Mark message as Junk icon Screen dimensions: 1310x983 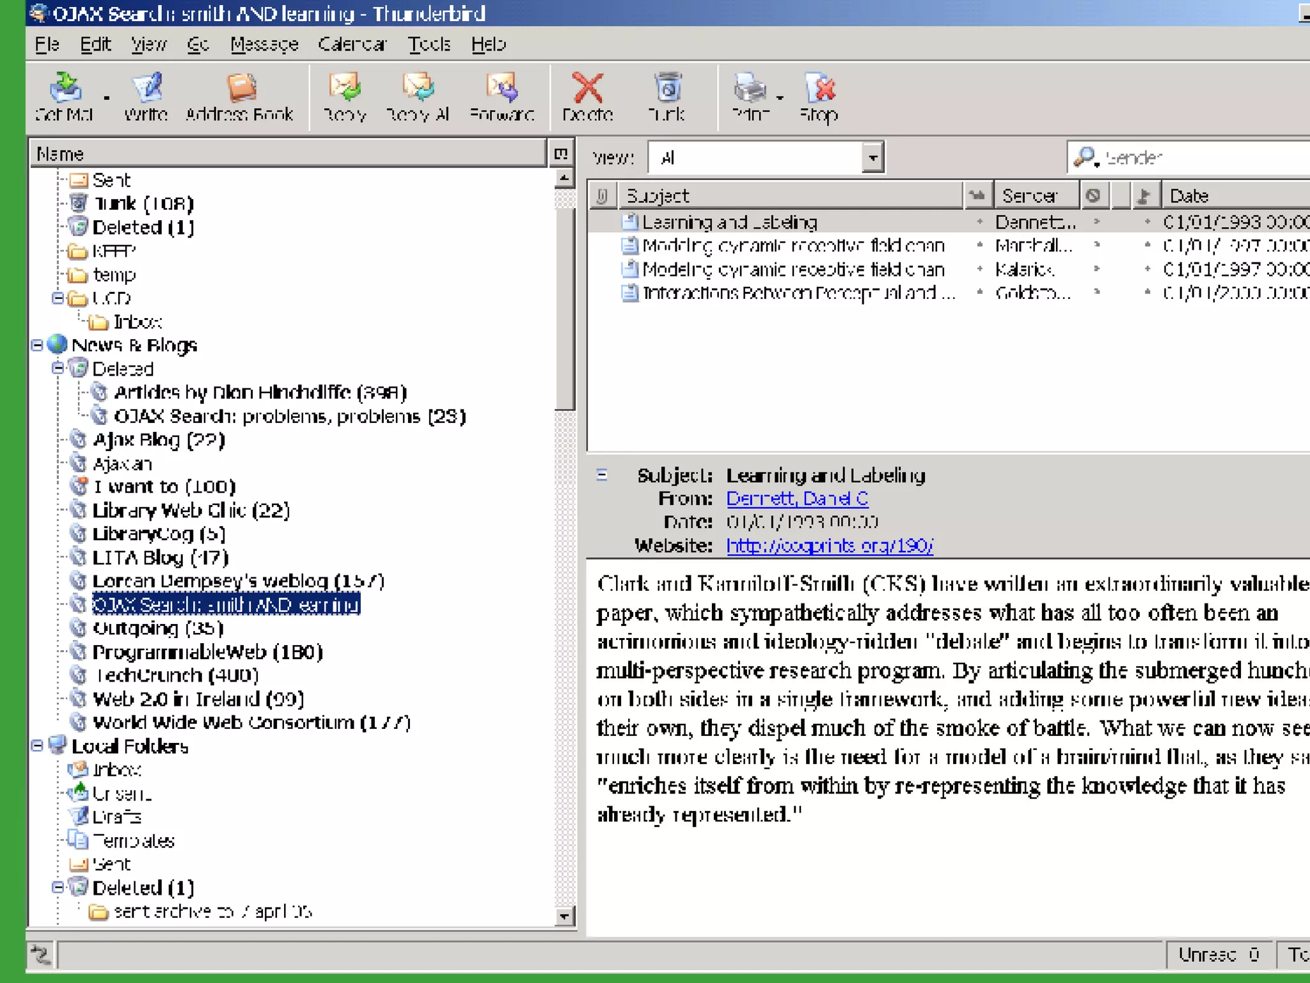pyautogui.click(x=667, y=88)
